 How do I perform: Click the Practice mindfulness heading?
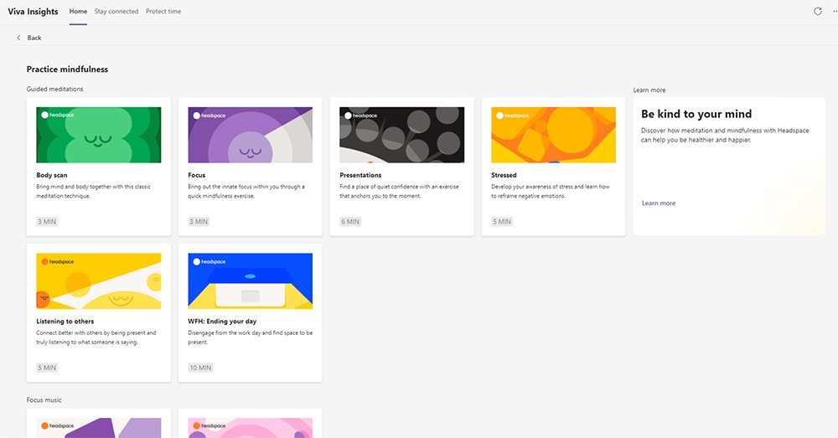(67, 69)
